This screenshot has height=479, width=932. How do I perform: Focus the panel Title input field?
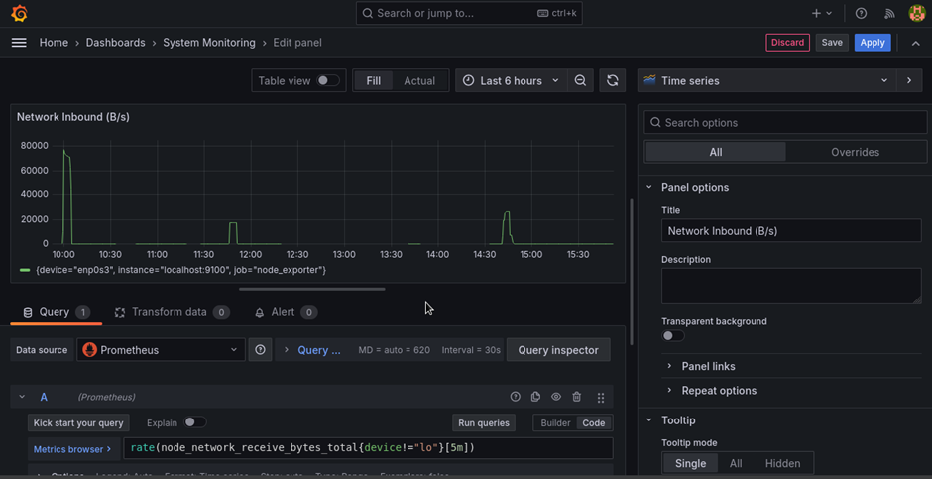pyautogui.click(x=791, y=231)
